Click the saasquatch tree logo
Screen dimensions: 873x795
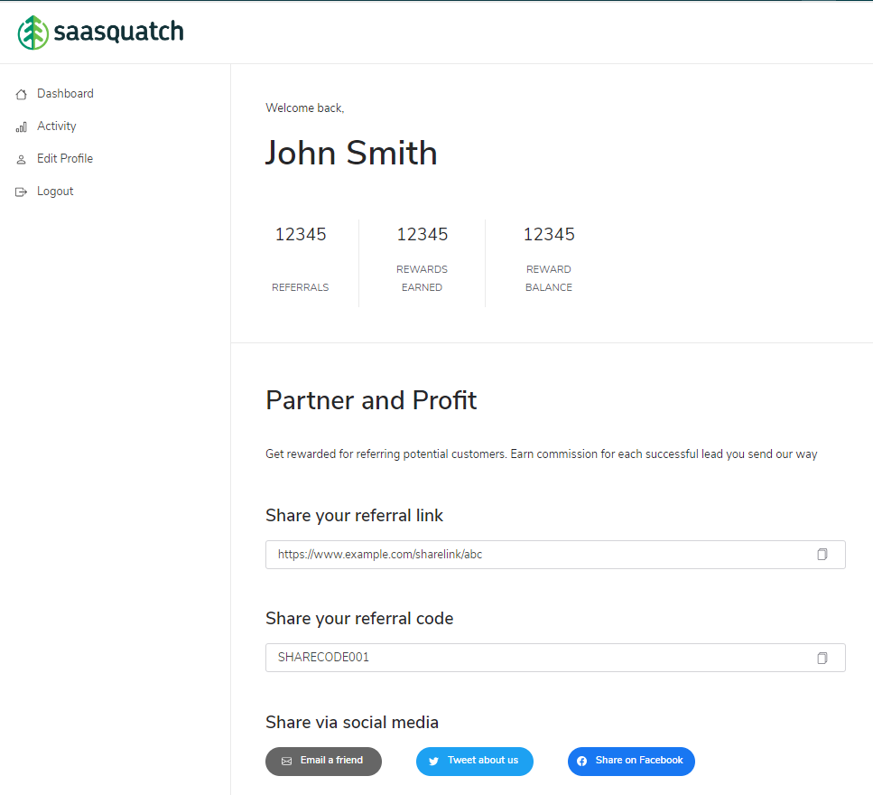pos(33,32)
